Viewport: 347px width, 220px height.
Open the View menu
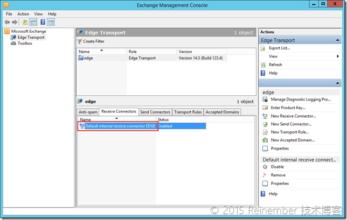[x=38, y=14]
